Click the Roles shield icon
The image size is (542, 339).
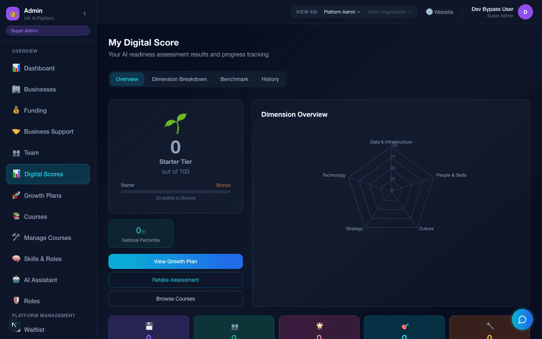pos(16,301)
